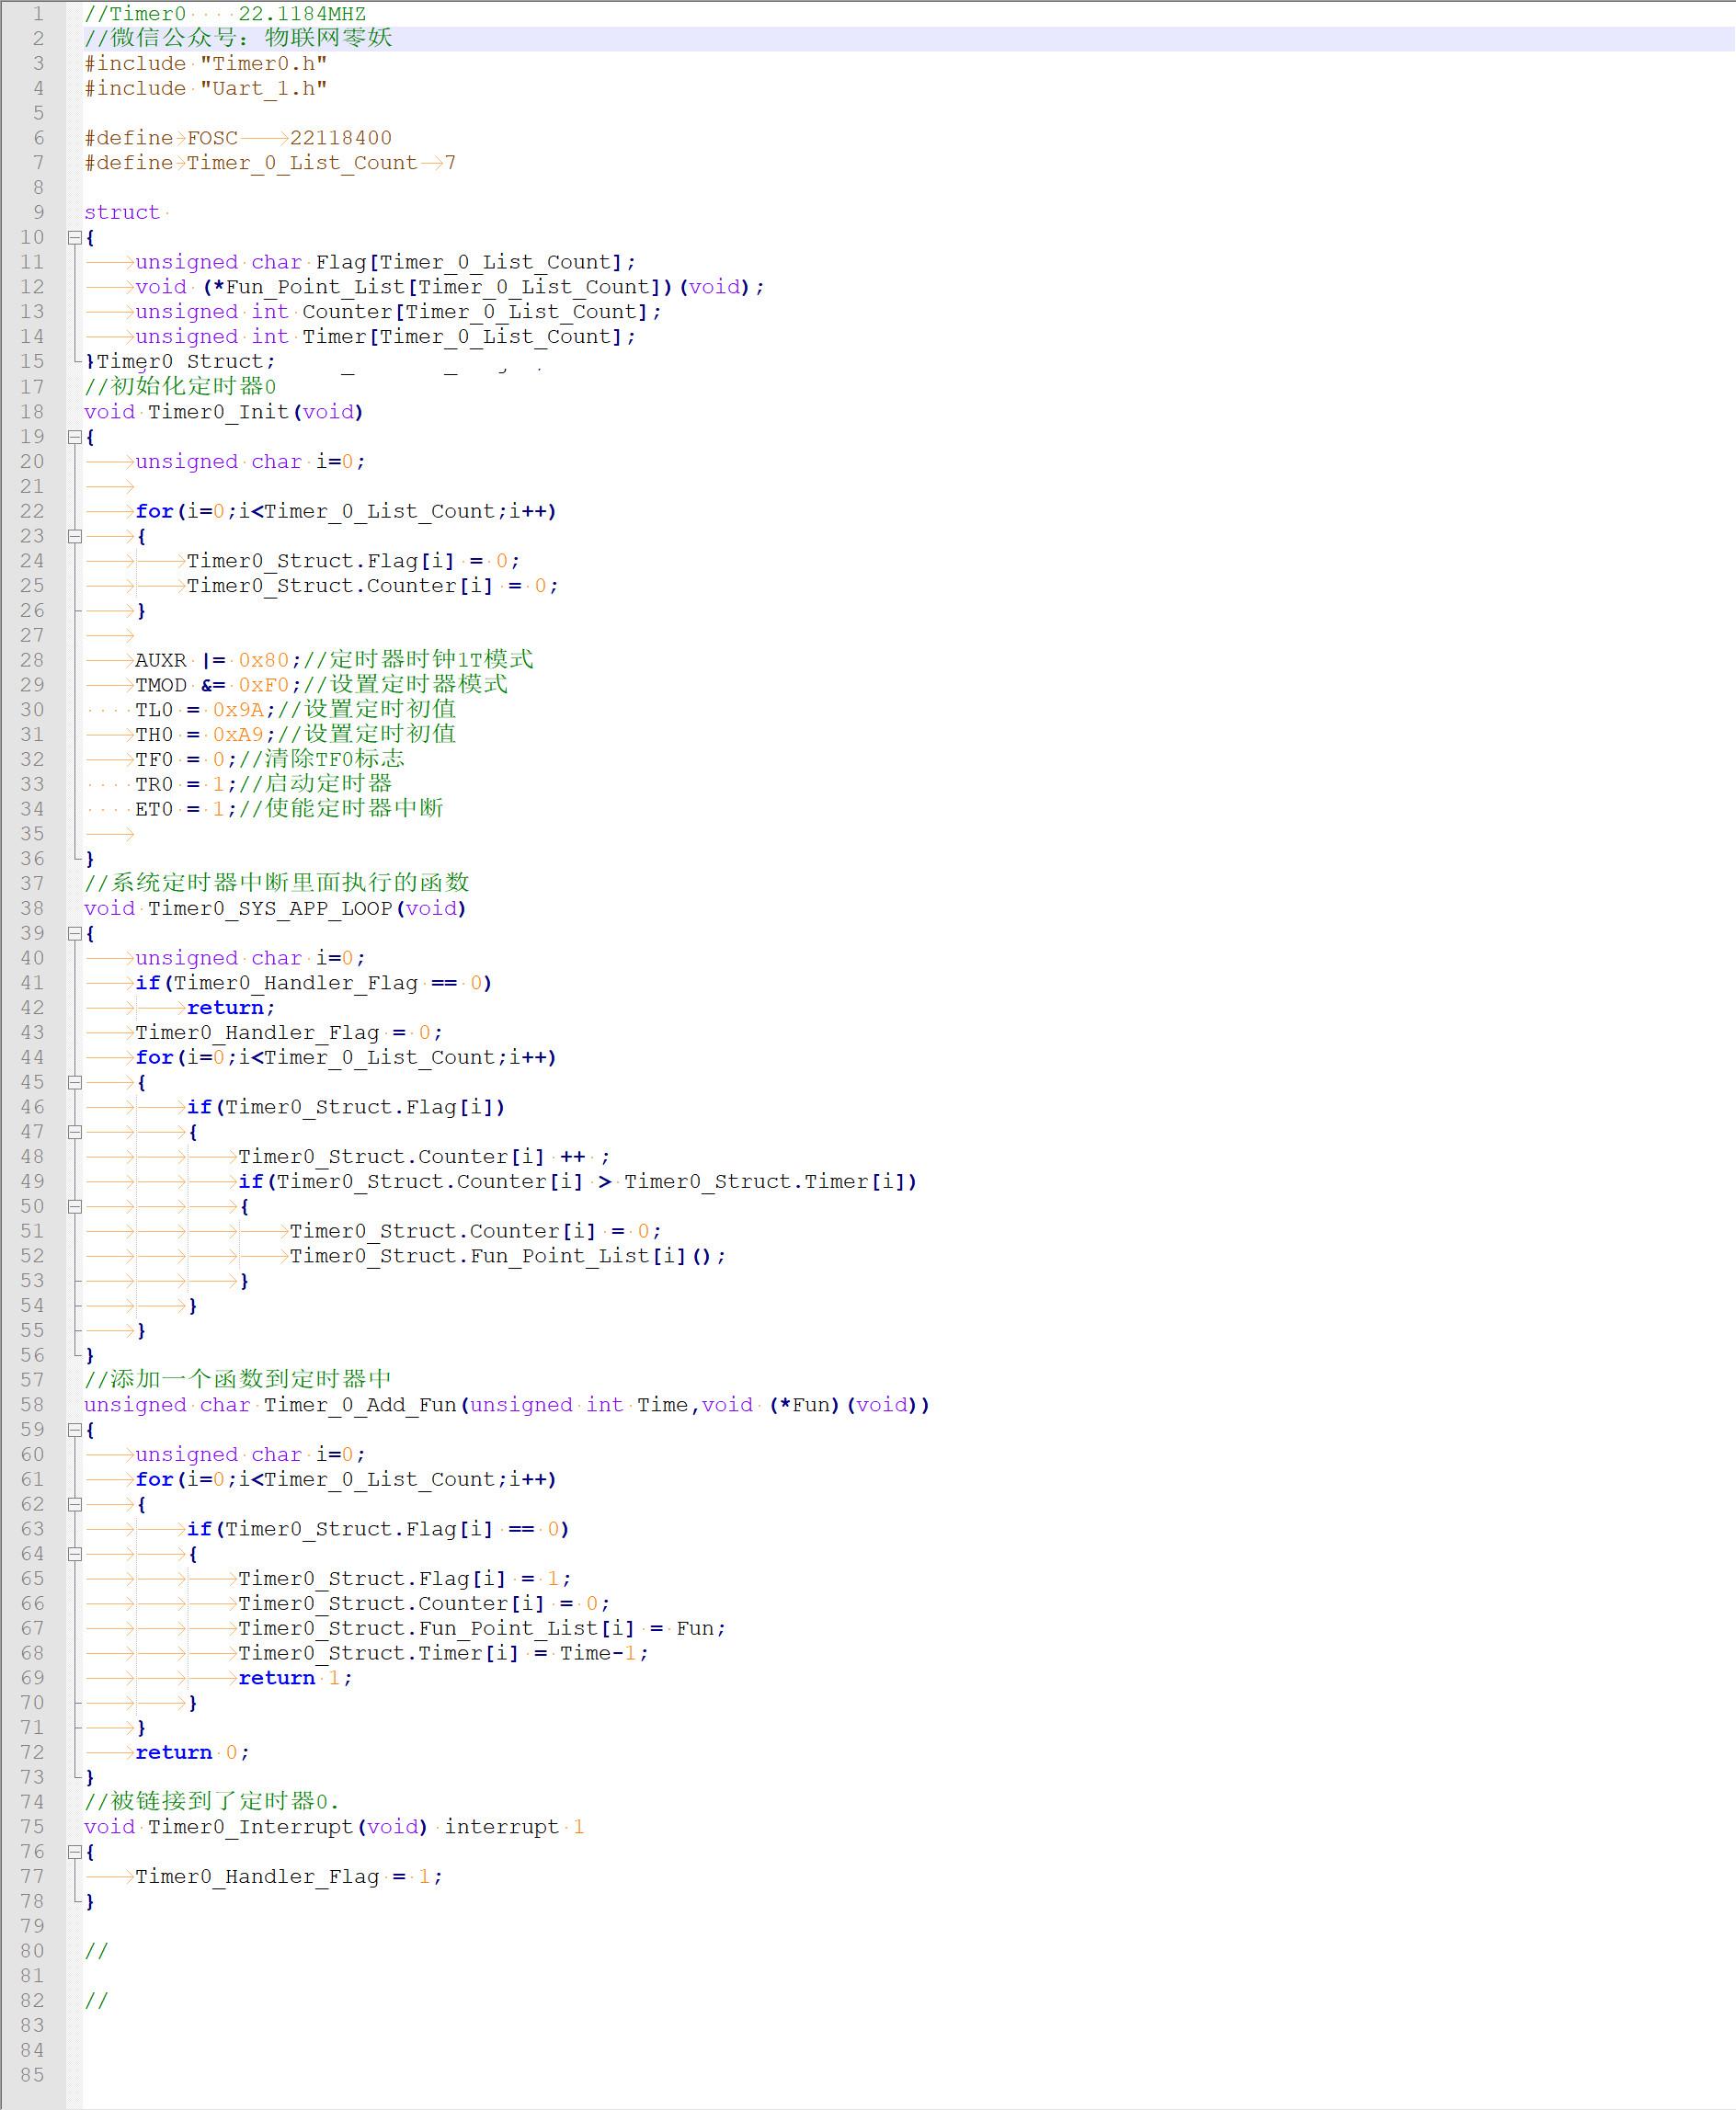The image size is (1736, 2110).
Task: Click the "Timer0_Struct.Fun_Point_List[i]();" call
Action: 508,1256
